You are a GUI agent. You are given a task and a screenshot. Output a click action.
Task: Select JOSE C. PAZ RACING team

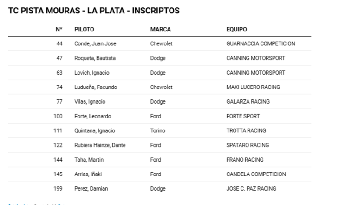(x=251, y=189)
